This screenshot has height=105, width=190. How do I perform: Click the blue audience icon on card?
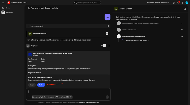pyautogui.click(x=30, y=54)
